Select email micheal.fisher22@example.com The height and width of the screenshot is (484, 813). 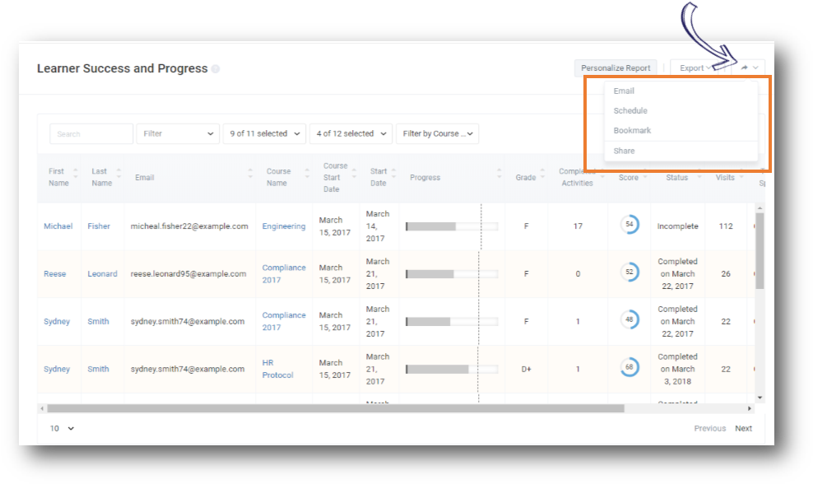(189, 226)
